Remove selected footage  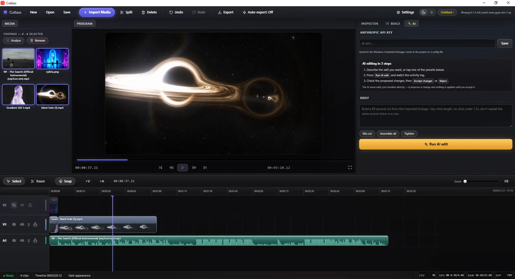point(38,41)
